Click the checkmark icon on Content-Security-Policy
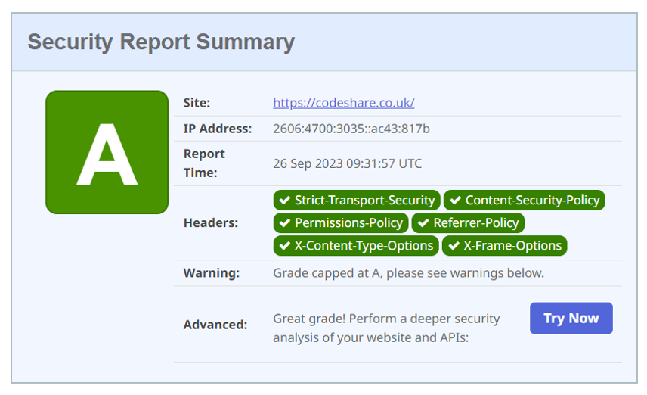This screenshot has height=395, width=647. tap(455, 201)
